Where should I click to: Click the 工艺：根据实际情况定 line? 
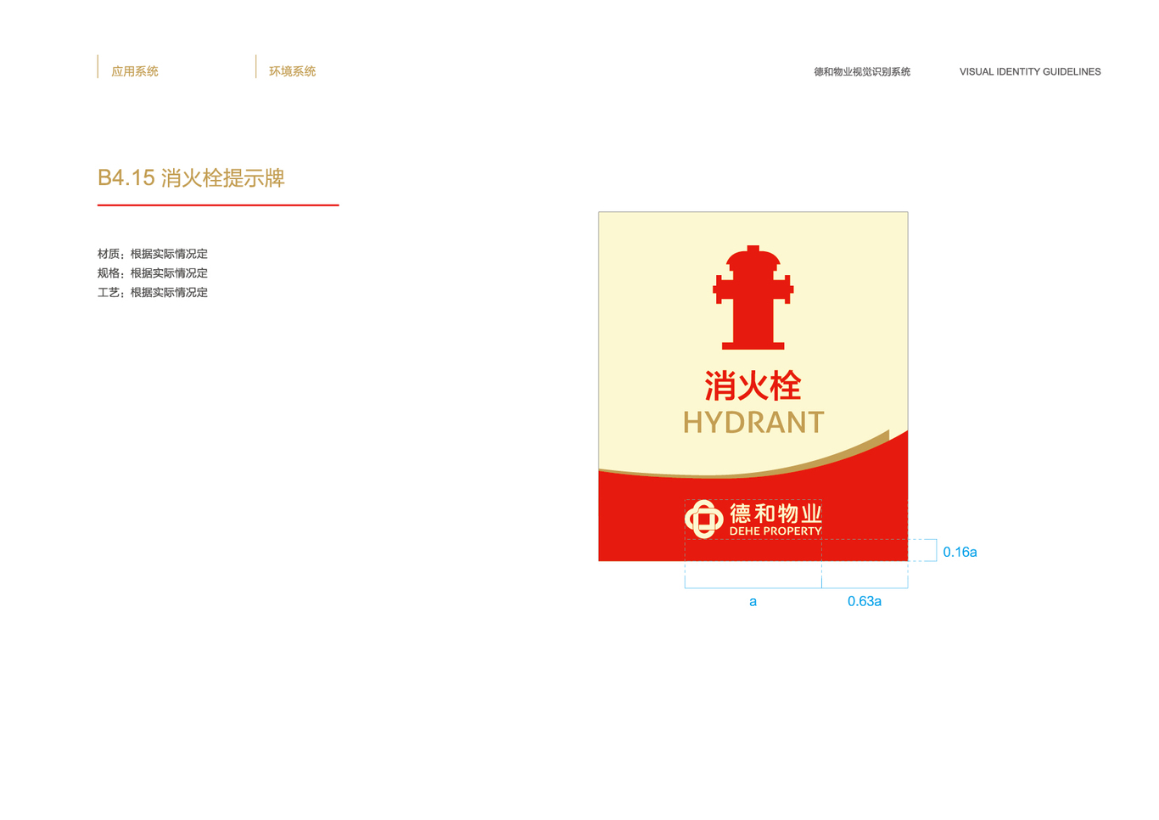[x=153, y=292]
